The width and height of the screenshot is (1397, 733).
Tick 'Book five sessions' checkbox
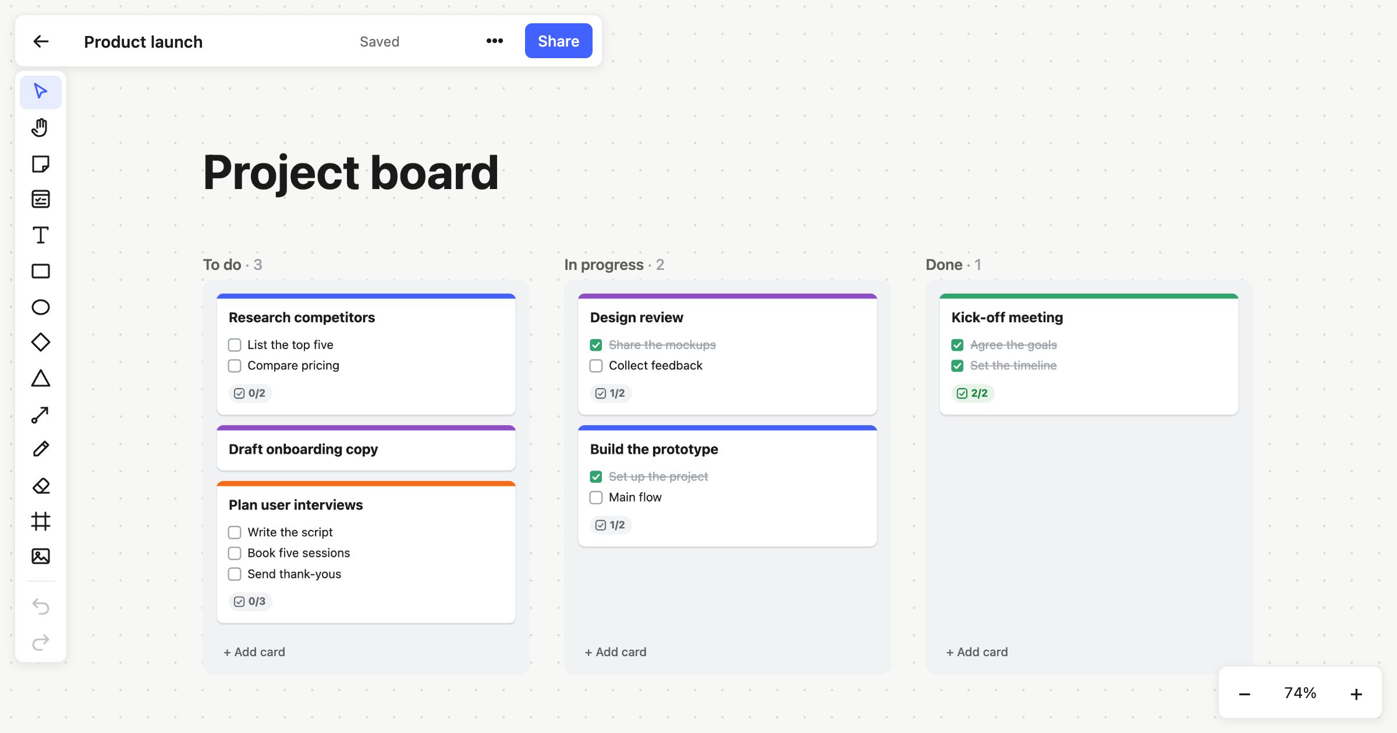click(x=235, y=553)
